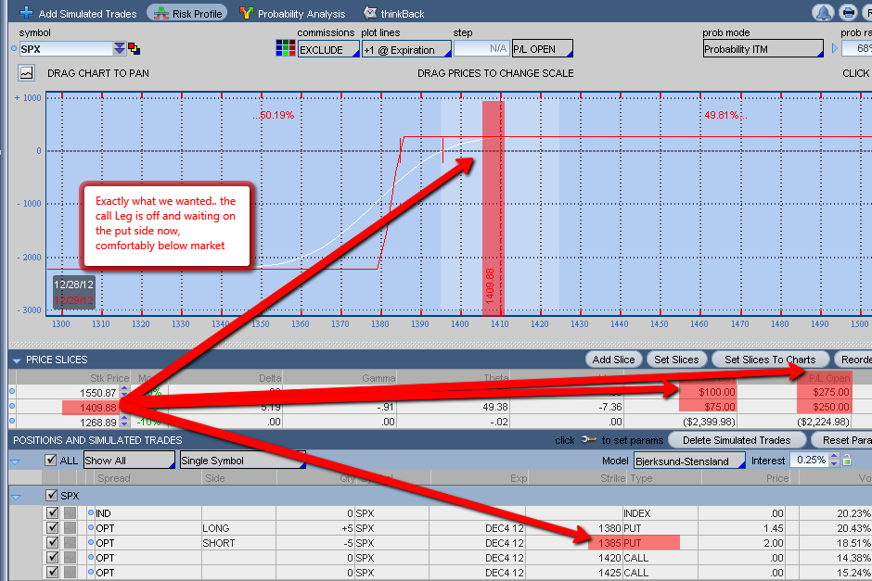The image size is (872, 581).
Task: Click the Add Slice button
Action: point(613,360)
